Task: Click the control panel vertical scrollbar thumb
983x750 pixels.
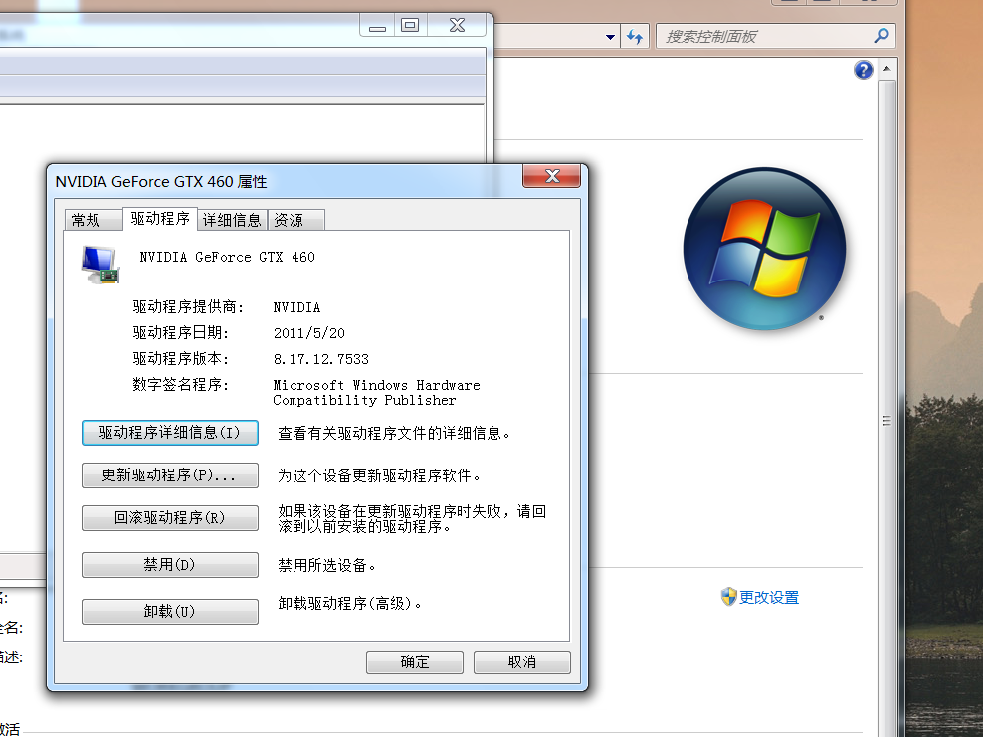Action: point(886,421)
